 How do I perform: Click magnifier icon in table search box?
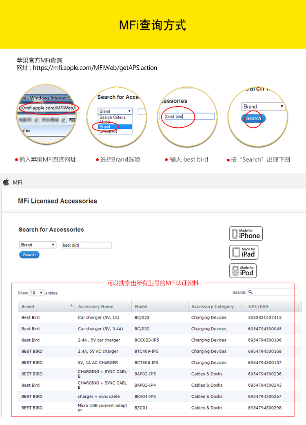coord(251,292)
